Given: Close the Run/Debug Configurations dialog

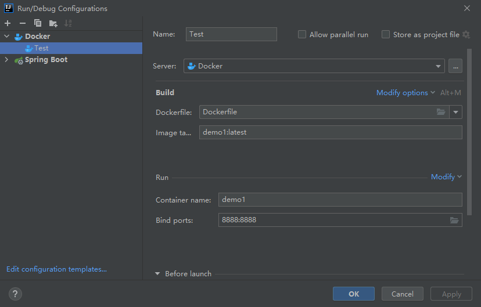Looking at the screenshot, I should (x=467, y=8).
